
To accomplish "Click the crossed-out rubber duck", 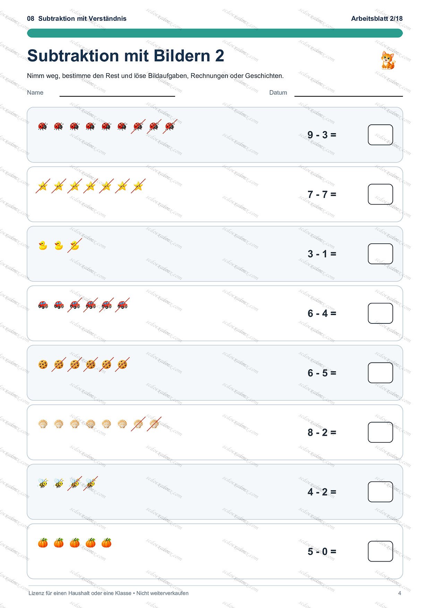I will 75,245.
